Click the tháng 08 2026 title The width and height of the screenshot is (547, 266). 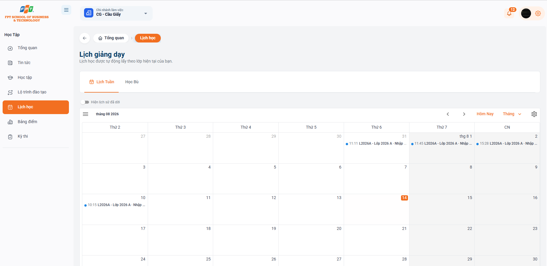pyautogui.click(x=107, y=114)
